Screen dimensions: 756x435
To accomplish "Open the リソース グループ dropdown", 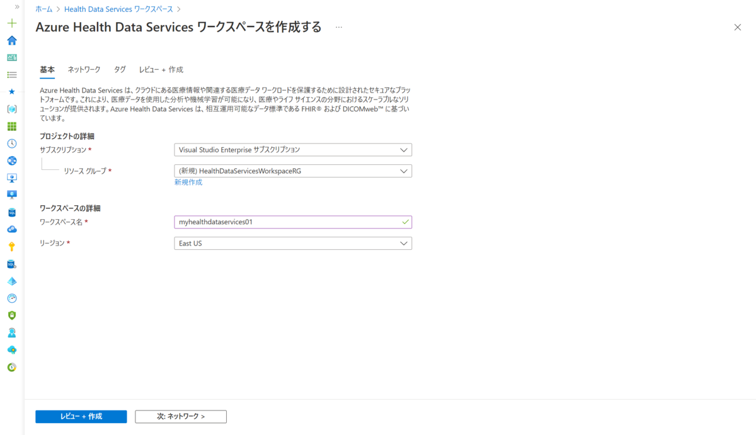I will 293,171.
